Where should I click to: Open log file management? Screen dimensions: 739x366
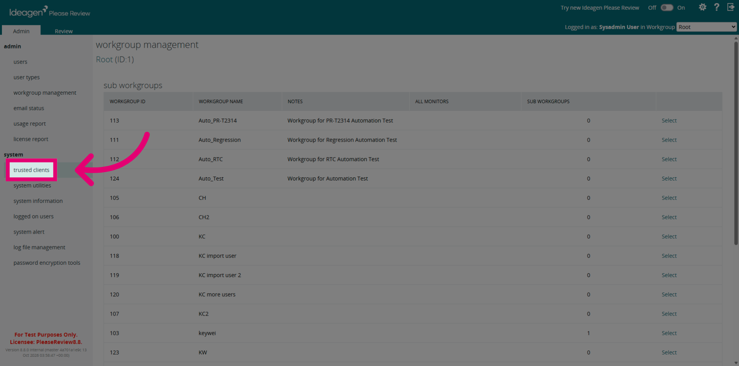tap(39, 247)
